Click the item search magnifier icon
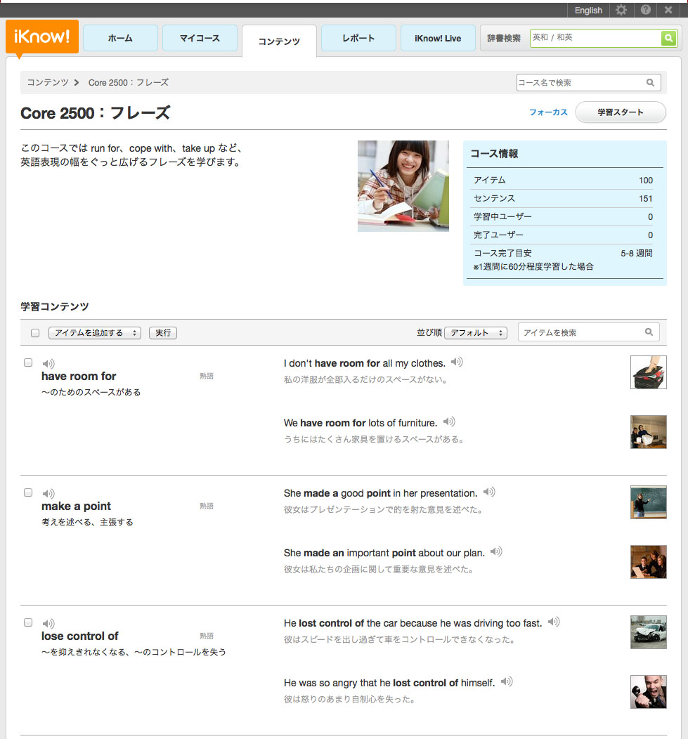The height and width of the screenshot is (739, 688). coord(649,332)
